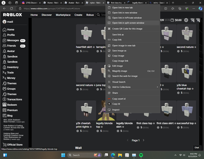This screenshot has width=204, height=159.
Task: Open first class skirt item link
Action: pyautogui.click(x=166, y=123)
